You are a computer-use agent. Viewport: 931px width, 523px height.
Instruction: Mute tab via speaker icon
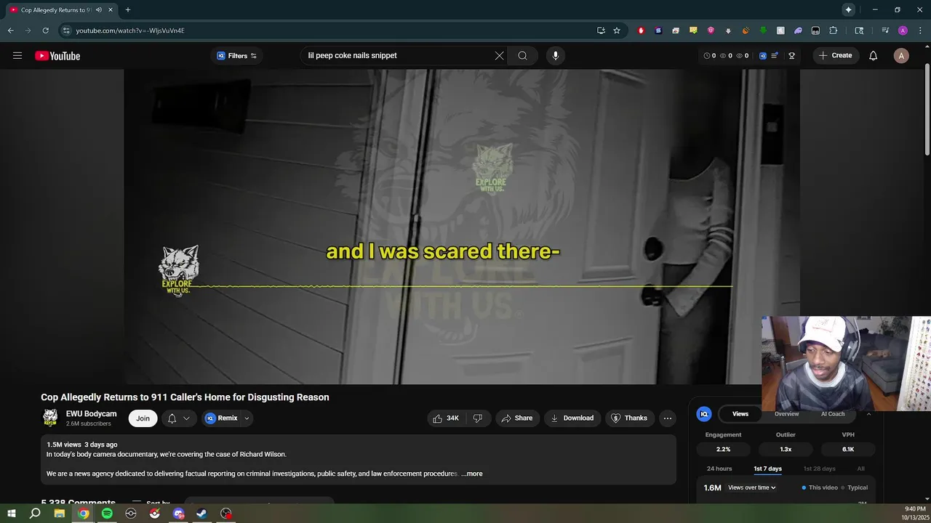[99, 10]
